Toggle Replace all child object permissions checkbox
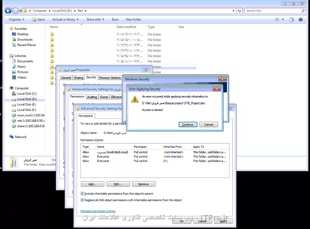The image size is (310, 229). [82, 200]
